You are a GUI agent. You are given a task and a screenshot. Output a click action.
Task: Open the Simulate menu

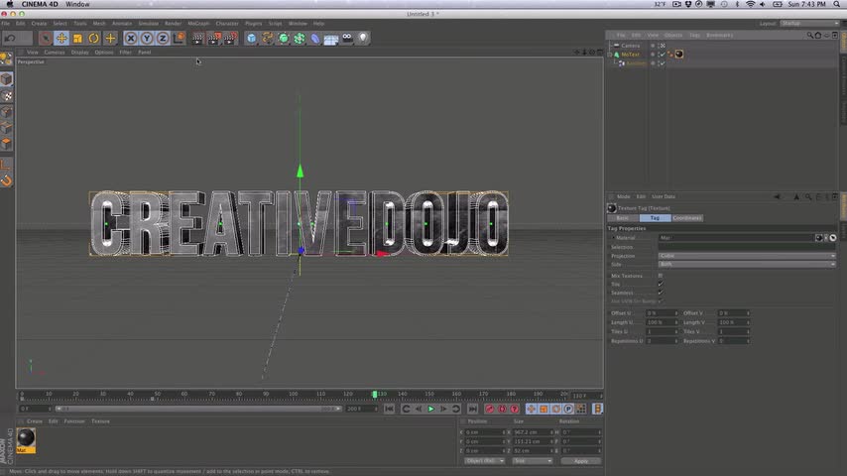[x=148, y=24]
